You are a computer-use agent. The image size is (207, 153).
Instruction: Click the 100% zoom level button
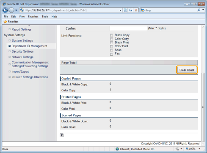[190, 149]
